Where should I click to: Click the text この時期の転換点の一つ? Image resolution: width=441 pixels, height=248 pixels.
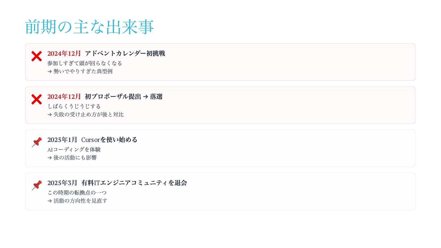(77, 193)
